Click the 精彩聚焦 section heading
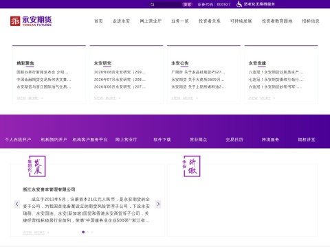This screenshot has width=330, height=247. tap(25, 63)
